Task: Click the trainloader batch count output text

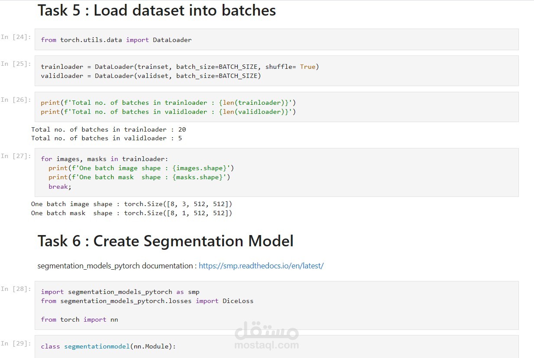Action: click(108, 129)
